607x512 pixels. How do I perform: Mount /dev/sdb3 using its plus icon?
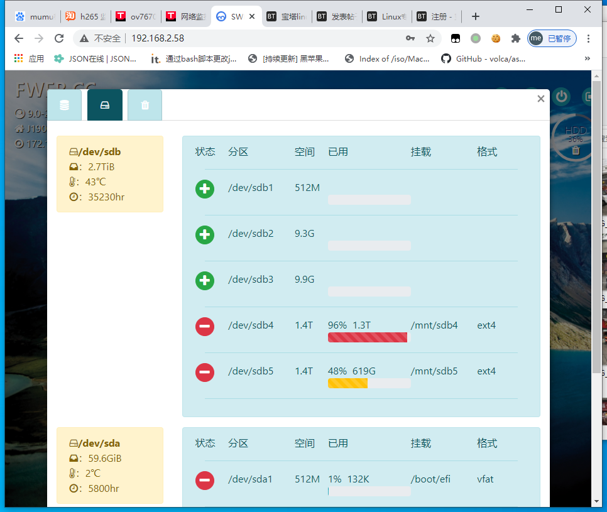(x=205, y=281)
